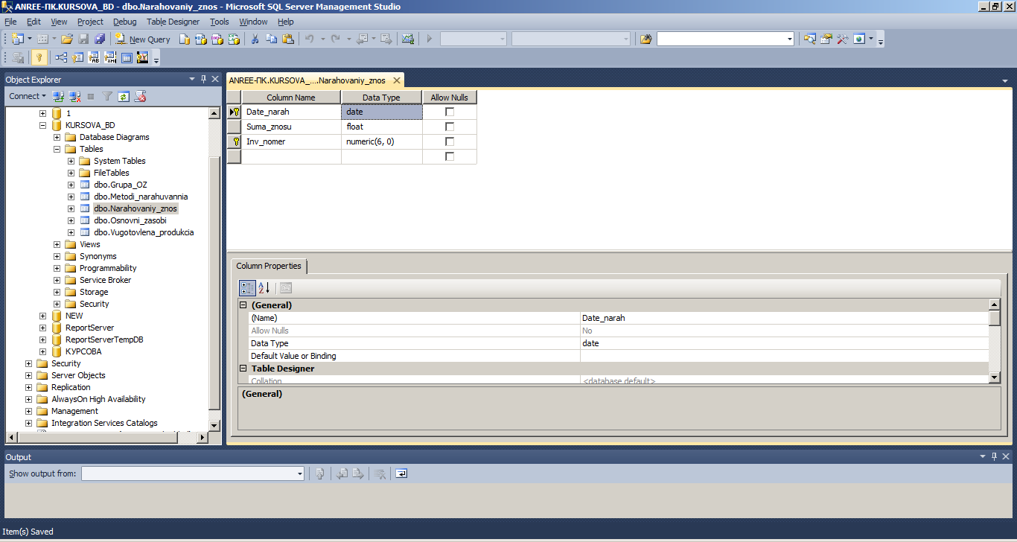Toggle Allow Nulls for Date_narah

coord(450,112)
